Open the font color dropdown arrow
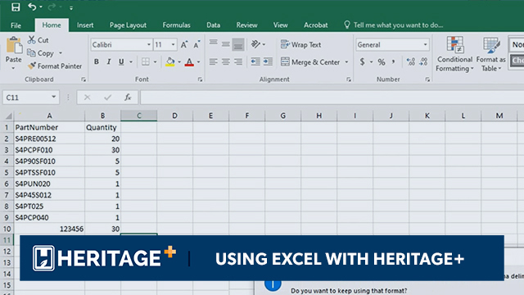This screenshot has width=524, height=295. click(x=198, y=62)
